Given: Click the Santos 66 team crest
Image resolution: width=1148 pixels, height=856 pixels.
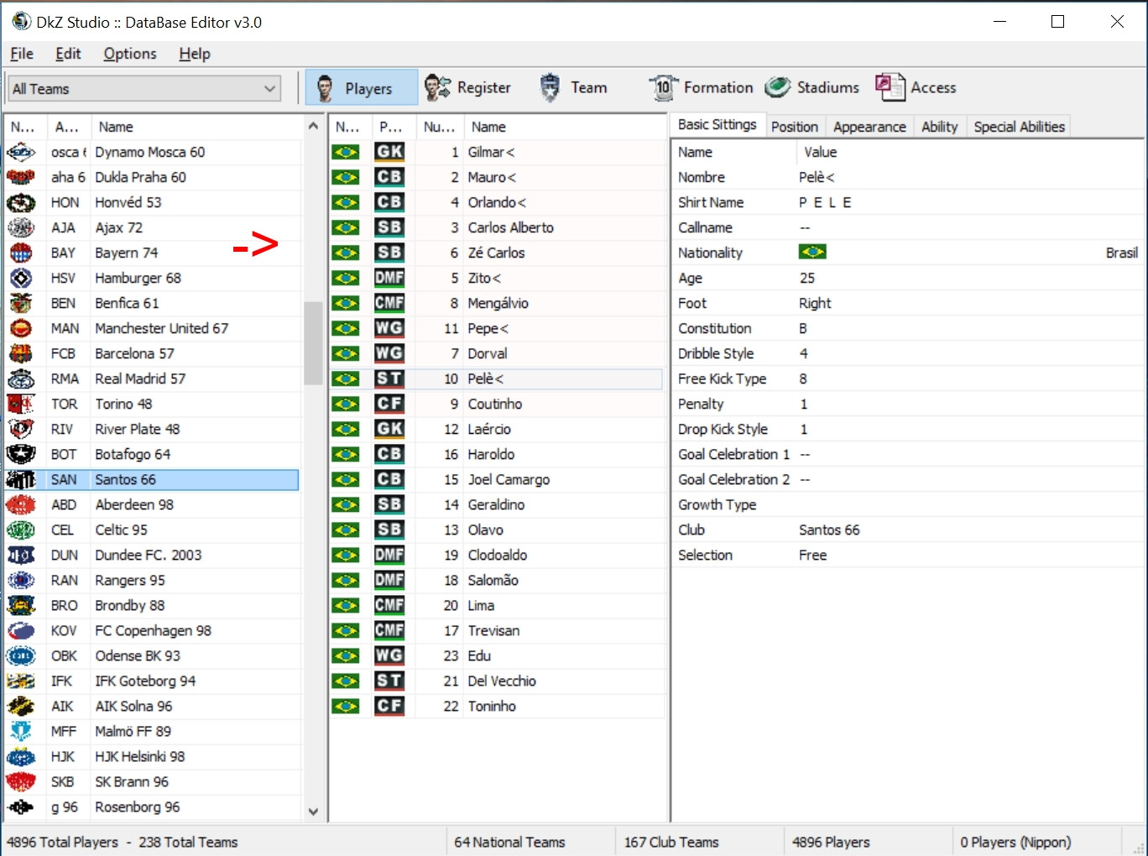Looking at the screenshot, I should tap(21, 479).
